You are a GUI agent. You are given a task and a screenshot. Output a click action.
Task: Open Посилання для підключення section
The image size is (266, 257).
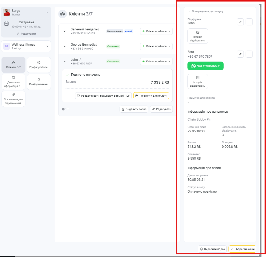[13, 99]
